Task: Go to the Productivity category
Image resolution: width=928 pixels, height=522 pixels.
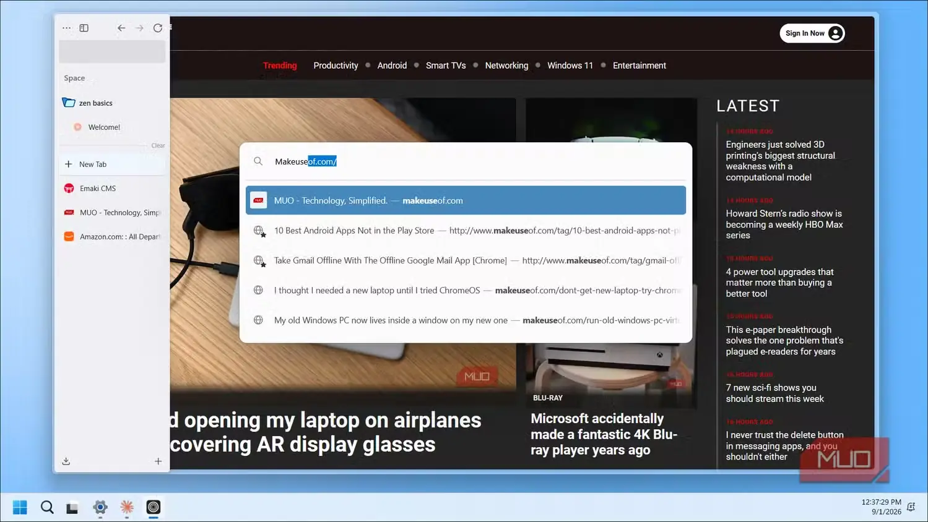Action: coord(336,65)
